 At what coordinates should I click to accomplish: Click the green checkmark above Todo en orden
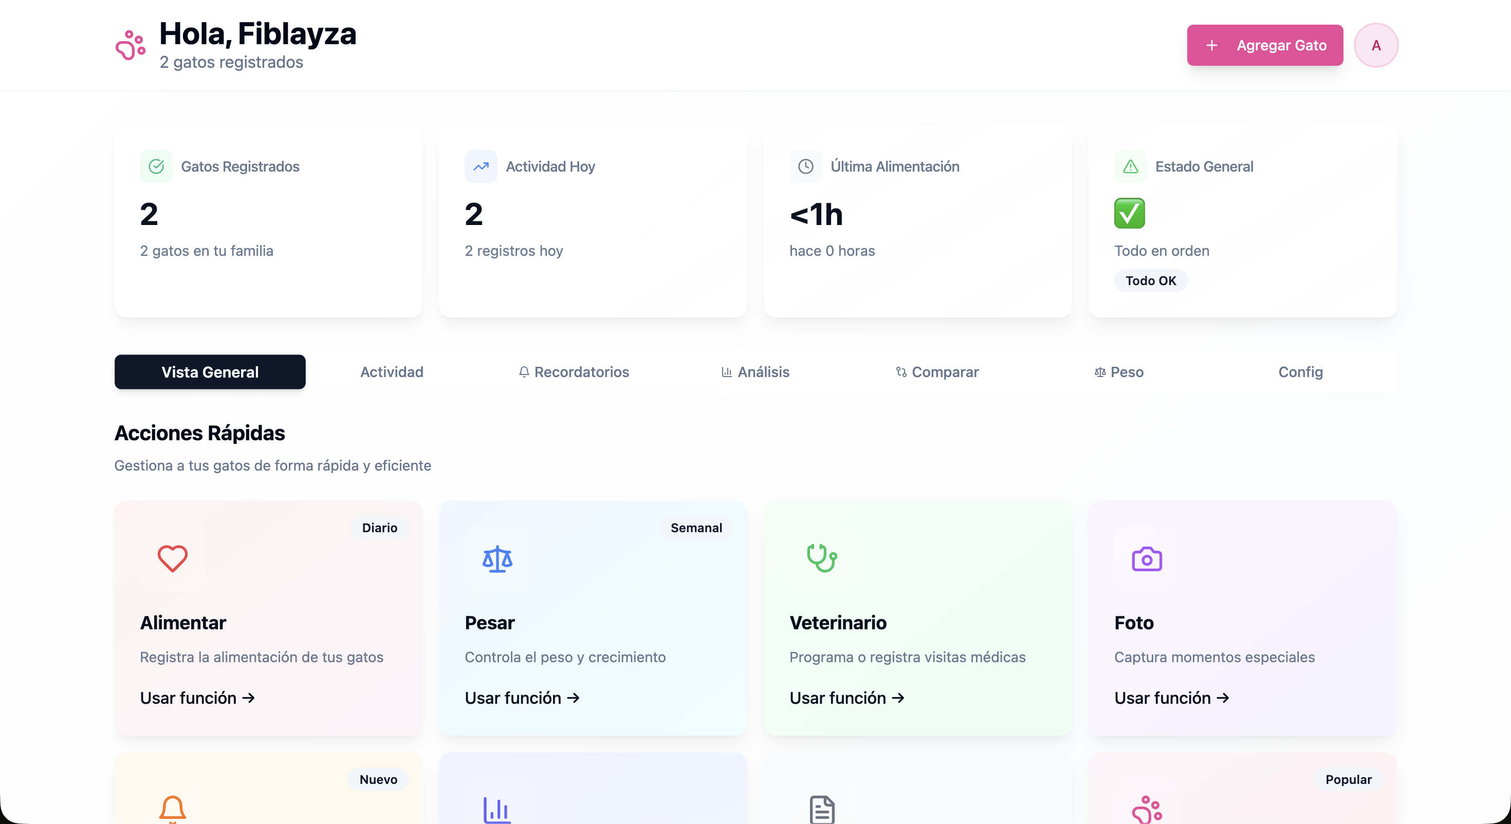1129,213
